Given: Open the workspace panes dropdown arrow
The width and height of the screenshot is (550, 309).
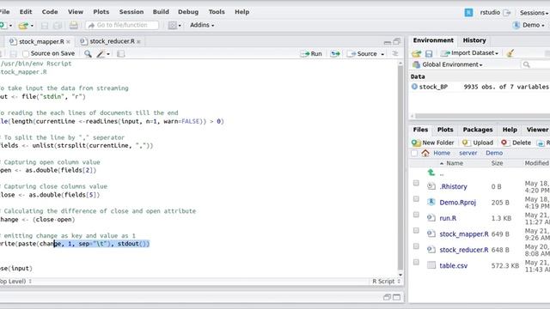Looking at the screenshot, I should click(180, 26).
